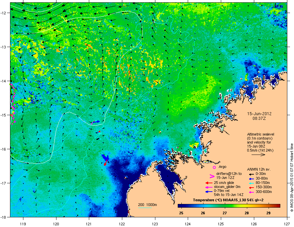
Task: Click the 'and velocity for' text
Action: [259, 142]
